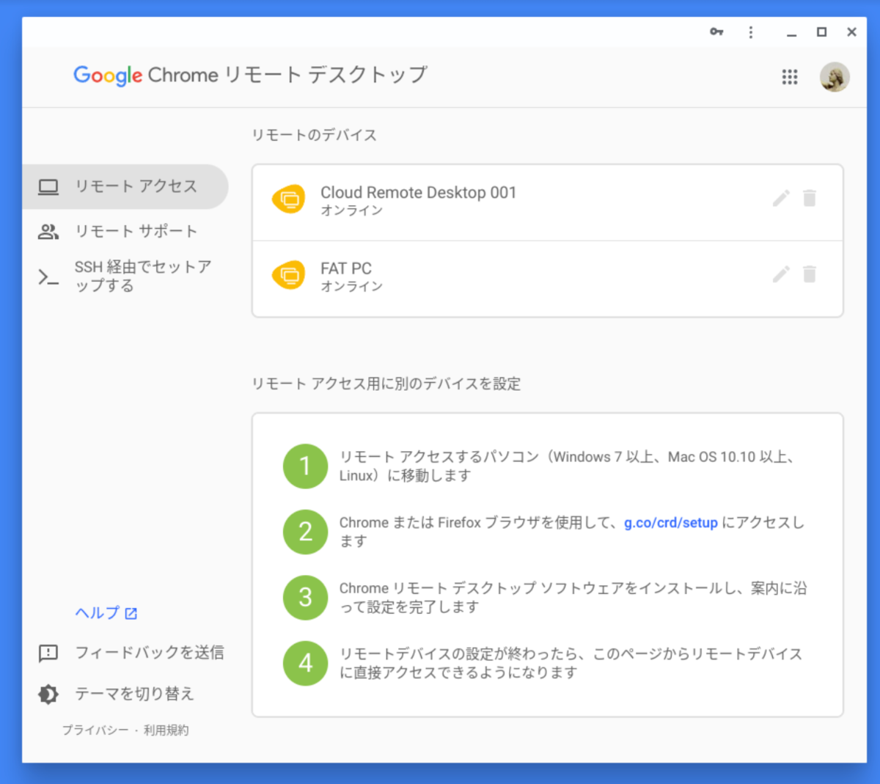Click the theme switch icon

[x=48, y=694]
